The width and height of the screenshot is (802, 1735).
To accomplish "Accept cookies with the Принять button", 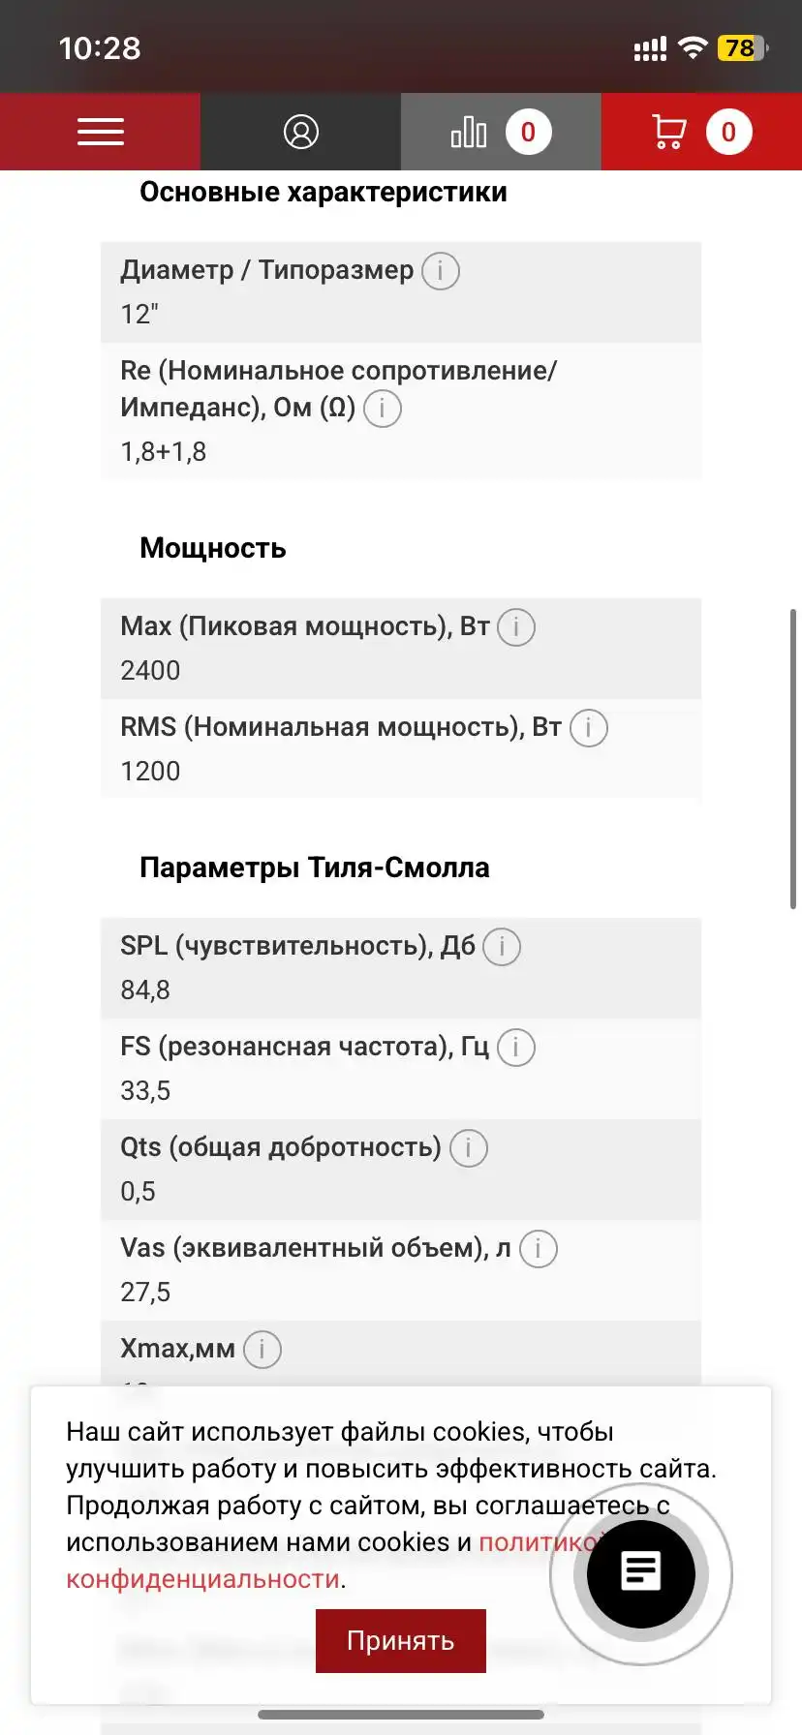I will [x=400, y=1640].
